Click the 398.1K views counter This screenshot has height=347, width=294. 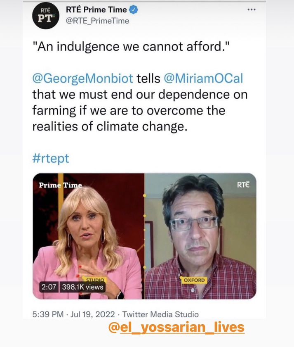[x=82, y=287]
